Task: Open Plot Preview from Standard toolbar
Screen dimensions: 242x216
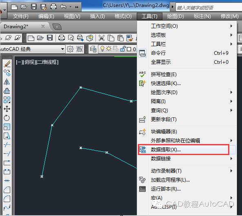Action: (x=71, y=38)
